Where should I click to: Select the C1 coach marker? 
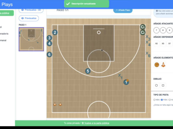142,27
